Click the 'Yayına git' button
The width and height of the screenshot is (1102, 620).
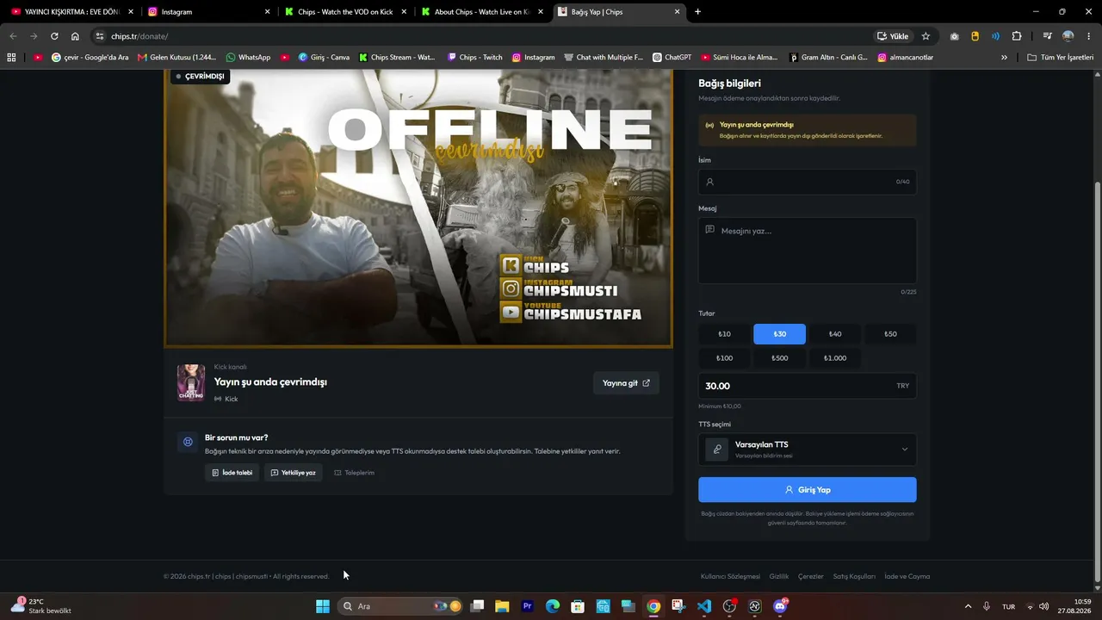click(x=626, y=383)
